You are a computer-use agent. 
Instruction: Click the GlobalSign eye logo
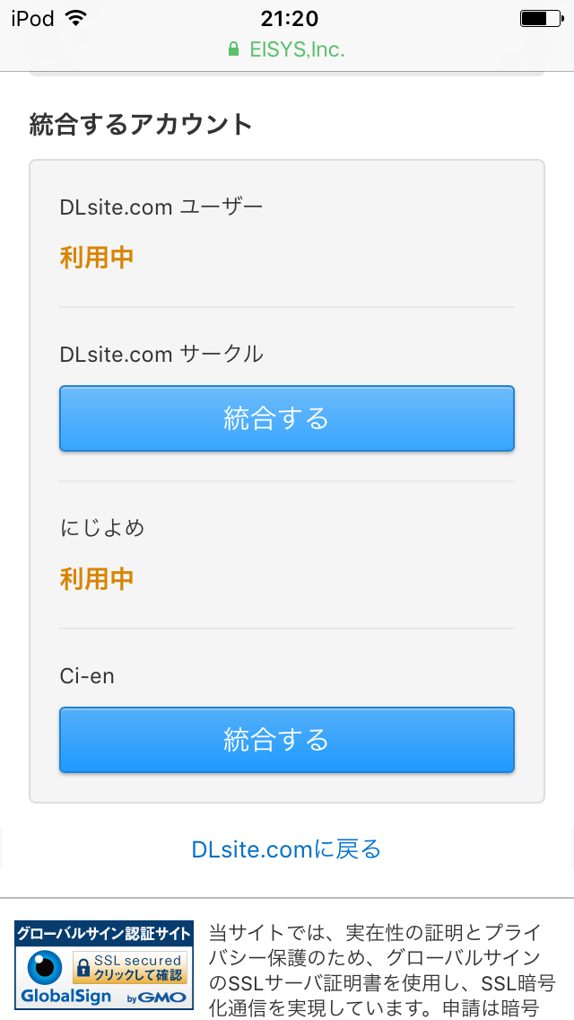click(44, 968)
